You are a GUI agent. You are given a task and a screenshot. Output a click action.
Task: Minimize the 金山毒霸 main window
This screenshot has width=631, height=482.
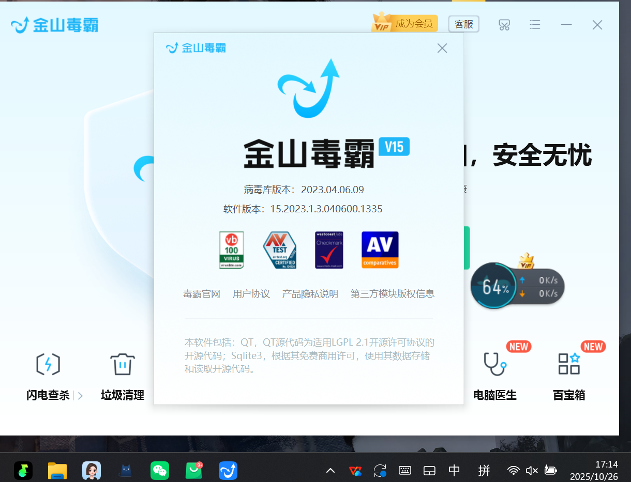[566, 24]
